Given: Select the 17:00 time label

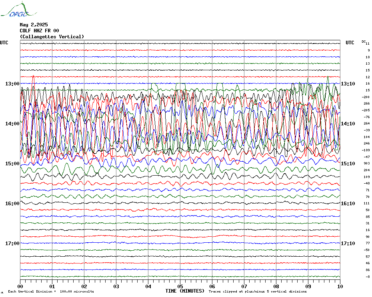Looking at the screenshot, I should pyautogui.click(x=12, y=244).
